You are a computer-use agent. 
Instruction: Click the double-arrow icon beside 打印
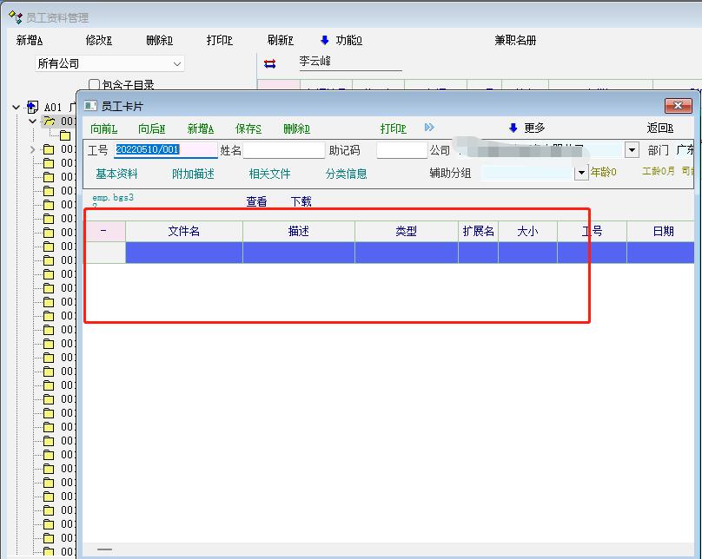pyautogui.click(x=429, y=128)
